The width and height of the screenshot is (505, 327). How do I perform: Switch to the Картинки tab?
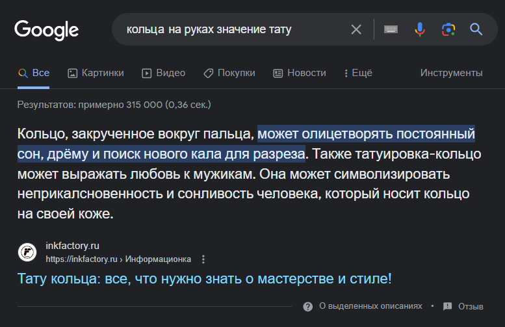(x=96, y=73)
